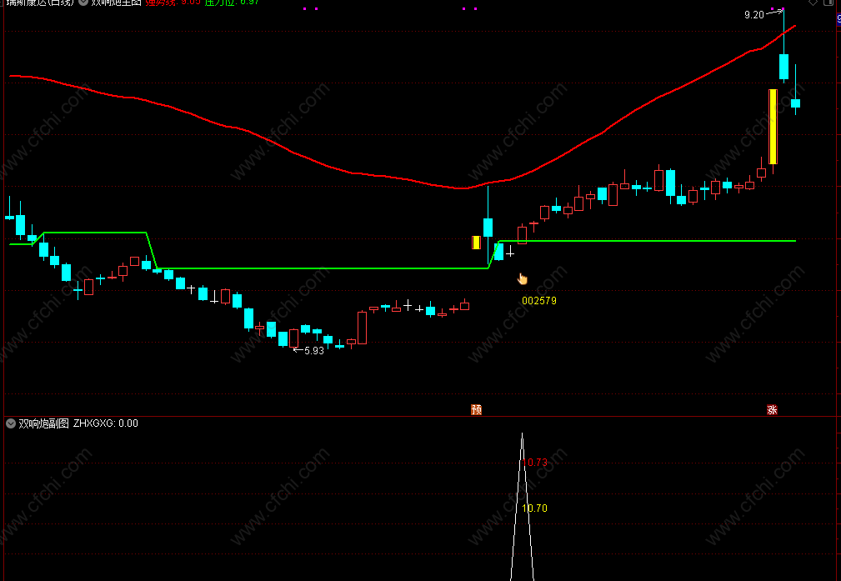Click the diamond icon at top right
Image resolution: width=841 pixels, height=581 pixels.
click(x=813, y=3)
